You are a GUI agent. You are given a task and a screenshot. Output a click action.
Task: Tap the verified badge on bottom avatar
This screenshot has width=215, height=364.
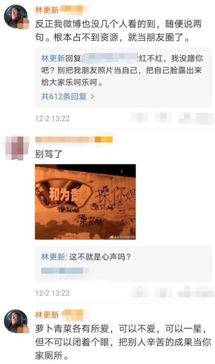click(x=24, y=328)
